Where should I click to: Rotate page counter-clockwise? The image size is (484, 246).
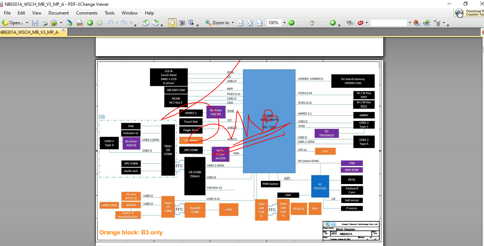coord(146,22)
